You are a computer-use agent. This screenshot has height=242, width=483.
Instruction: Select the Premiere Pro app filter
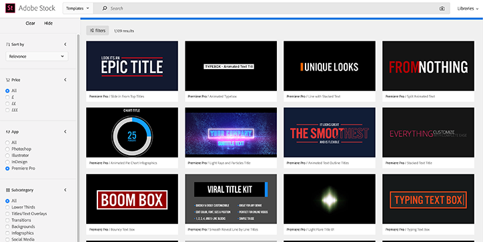coord(7,169)
